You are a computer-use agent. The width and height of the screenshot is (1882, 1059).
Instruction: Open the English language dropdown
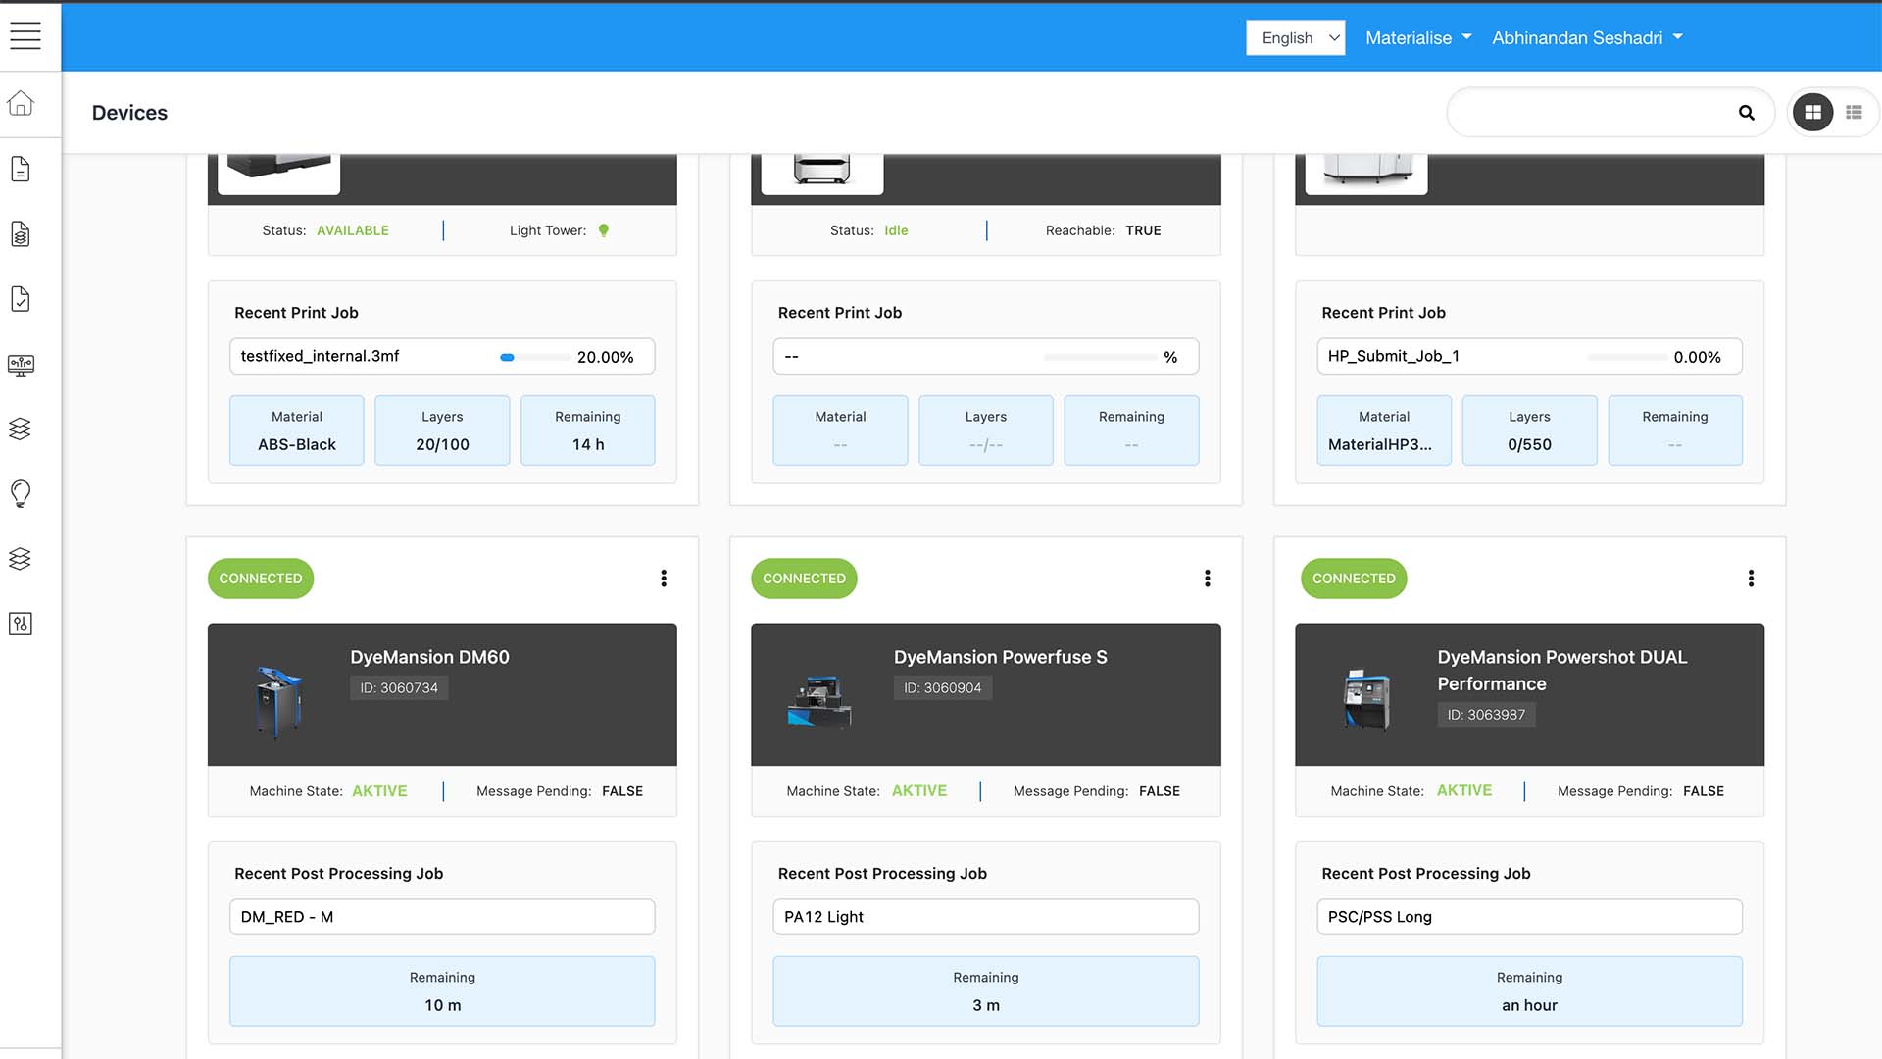click(1295, 37)
